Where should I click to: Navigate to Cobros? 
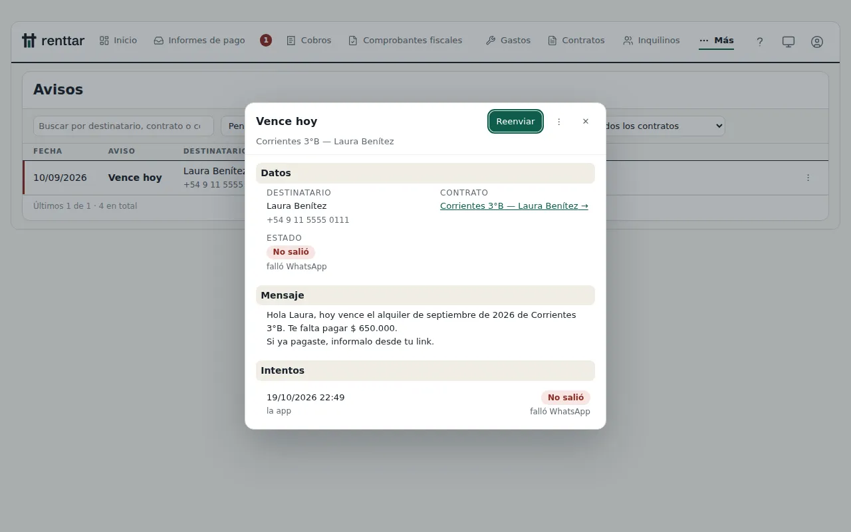click(309, 41)
